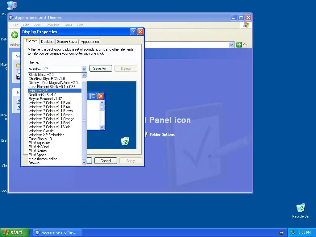Select Windows 7 Colors v1.1 Green
This screenshot has width=316, height=237.
pyautogui.click(x=55, y=115)
